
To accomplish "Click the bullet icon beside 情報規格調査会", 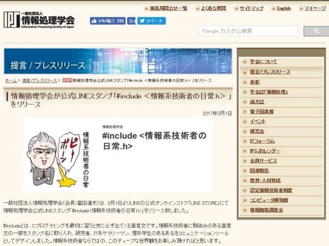I will [245, 209].
